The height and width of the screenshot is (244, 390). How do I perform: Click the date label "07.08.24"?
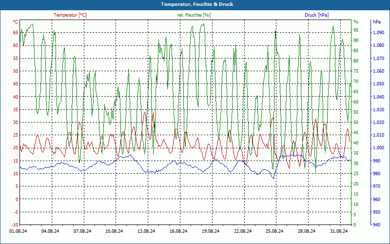pos(82,231)
